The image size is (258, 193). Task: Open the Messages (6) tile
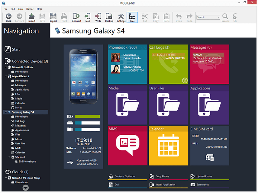[x=210, y=64]
